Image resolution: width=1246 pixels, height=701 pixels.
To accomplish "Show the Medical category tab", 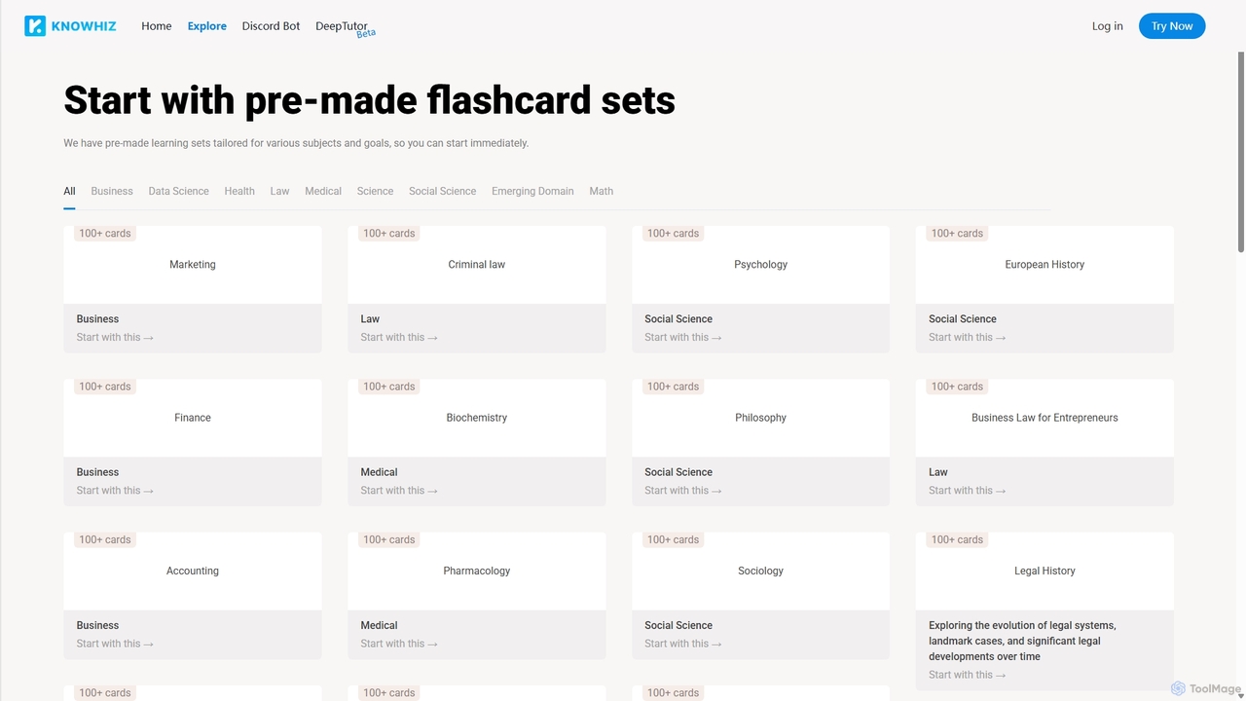I will point(323,191).
